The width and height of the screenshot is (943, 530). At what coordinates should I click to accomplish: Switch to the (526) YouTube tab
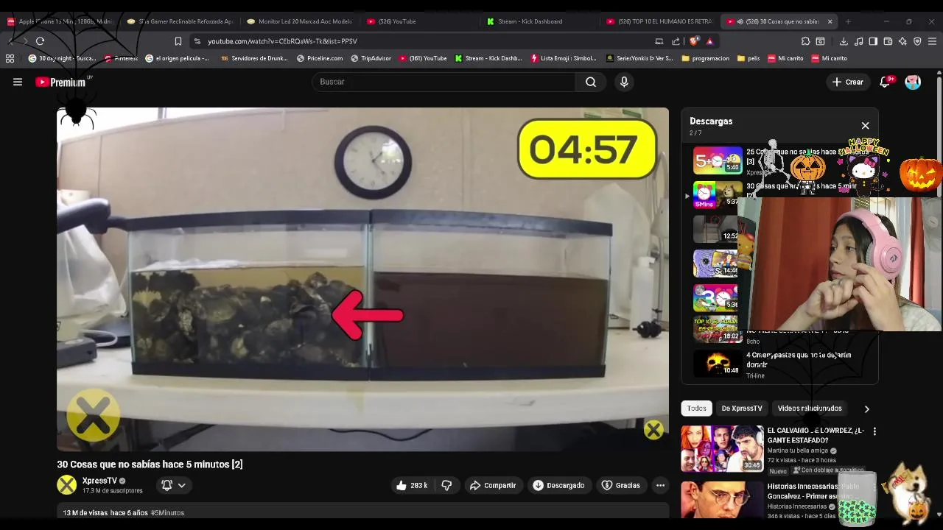point(418,21)
